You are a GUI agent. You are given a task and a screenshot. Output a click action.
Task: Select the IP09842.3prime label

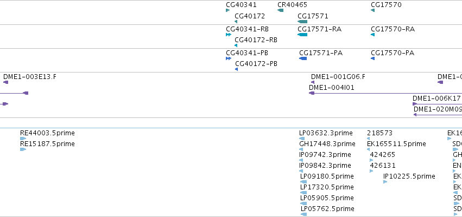pyautogui.click(x=325, y=166)
